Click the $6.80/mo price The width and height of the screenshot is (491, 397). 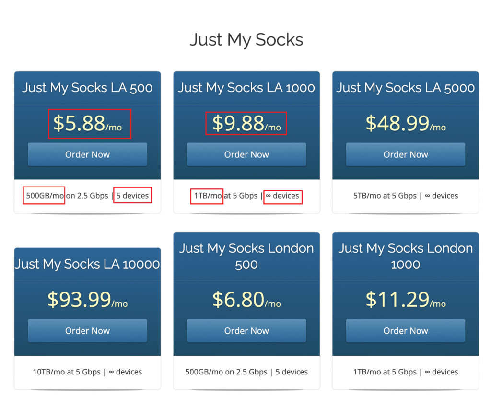point(246,300)
